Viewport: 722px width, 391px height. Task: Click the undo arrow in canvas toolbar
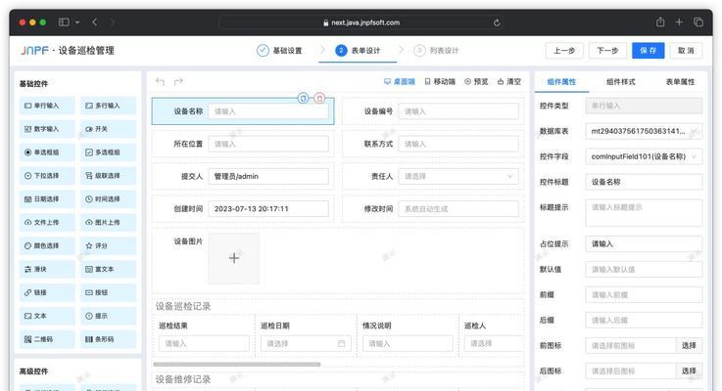(160, 82)
